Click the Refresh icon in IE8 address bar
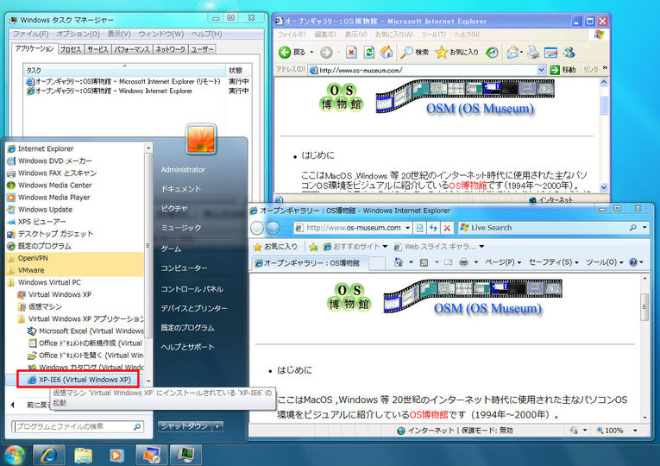The image size is (660, 466). click(x=434, y=228)
